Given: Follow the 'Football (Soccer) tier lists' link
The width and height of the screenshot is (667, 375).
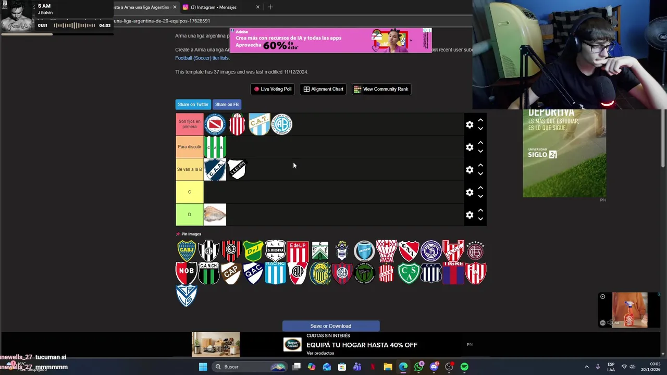Looking at the screenshot, I should click(x=202, y=58).
